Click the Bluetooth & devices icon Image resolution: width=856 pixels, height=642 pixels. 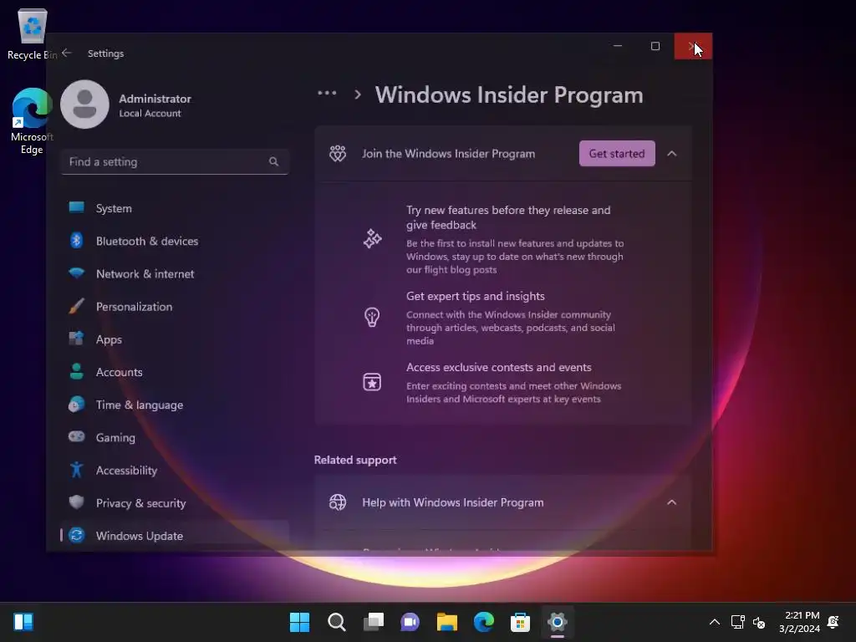76,240
